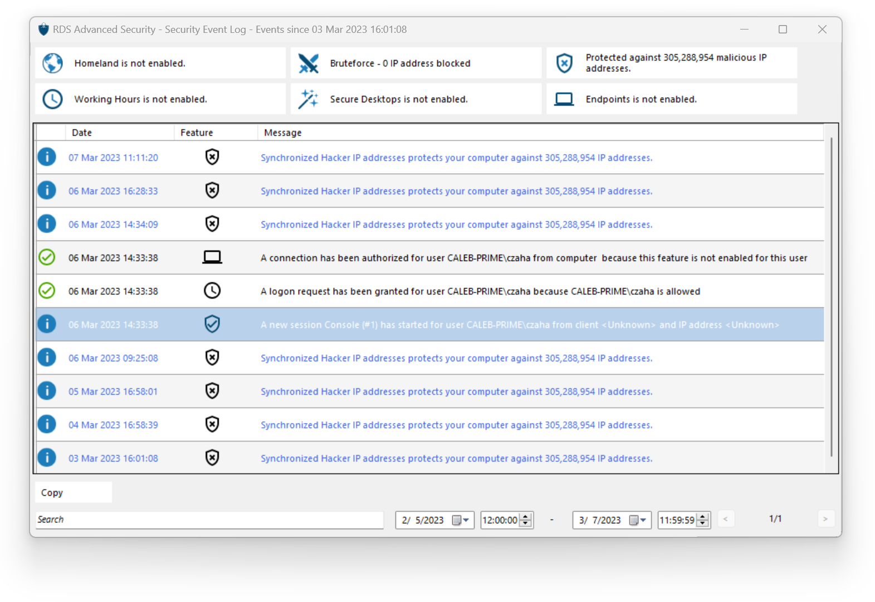This screenshot has width=875, height=602.
Task: Click the Endpoints laptop icon
Action: click(x=564, y=99)
